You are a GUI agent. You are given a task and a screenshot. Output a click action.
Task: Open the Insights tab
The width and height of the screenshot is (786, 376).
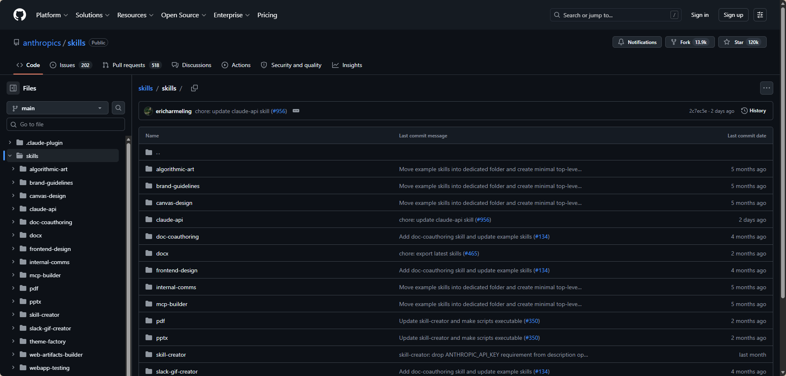[347, 65]
